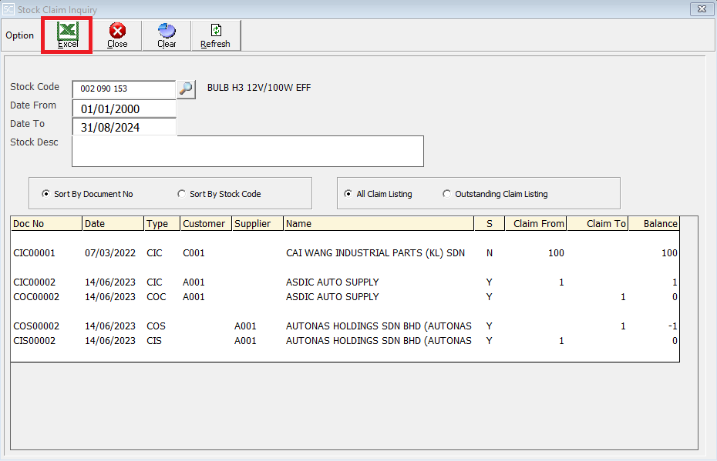Screen dimensions: 717x461
Task: Click customer code C001 cell
Action: tap(194, 253)
